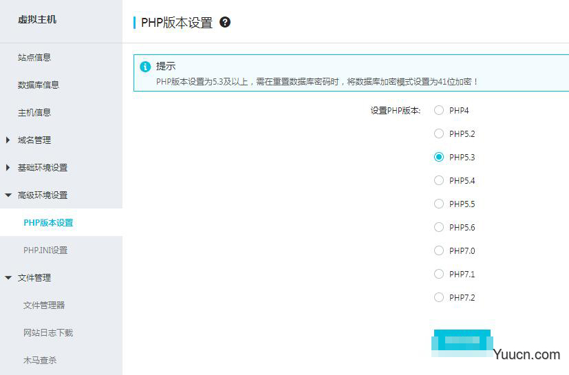Image resolution: width=569 pixels, height=375 pixels.
Task: Open the 主机信息 menu item
Action: coord(34,113)
